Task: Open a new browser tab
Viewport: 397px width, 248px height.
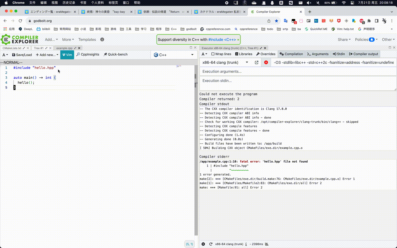Action: point(310,12)
